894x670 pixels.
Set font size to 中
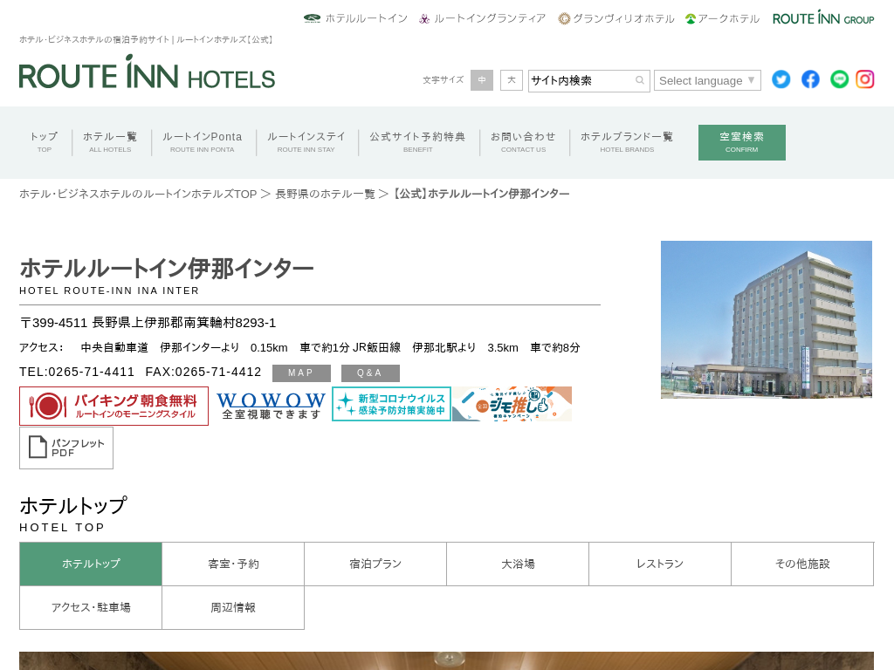pyautogui.click(x=482, y=80)
